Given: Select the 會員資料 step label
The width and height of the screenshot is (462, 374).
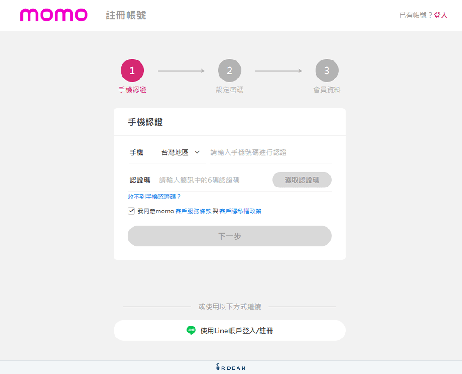Looking at the screenshot, I should [327, 90].
